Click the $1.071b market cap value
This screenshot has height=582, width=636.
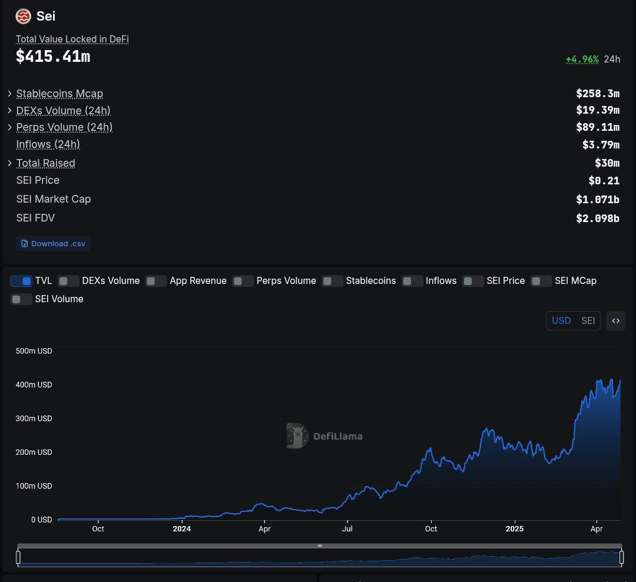(x=598, y=199)
